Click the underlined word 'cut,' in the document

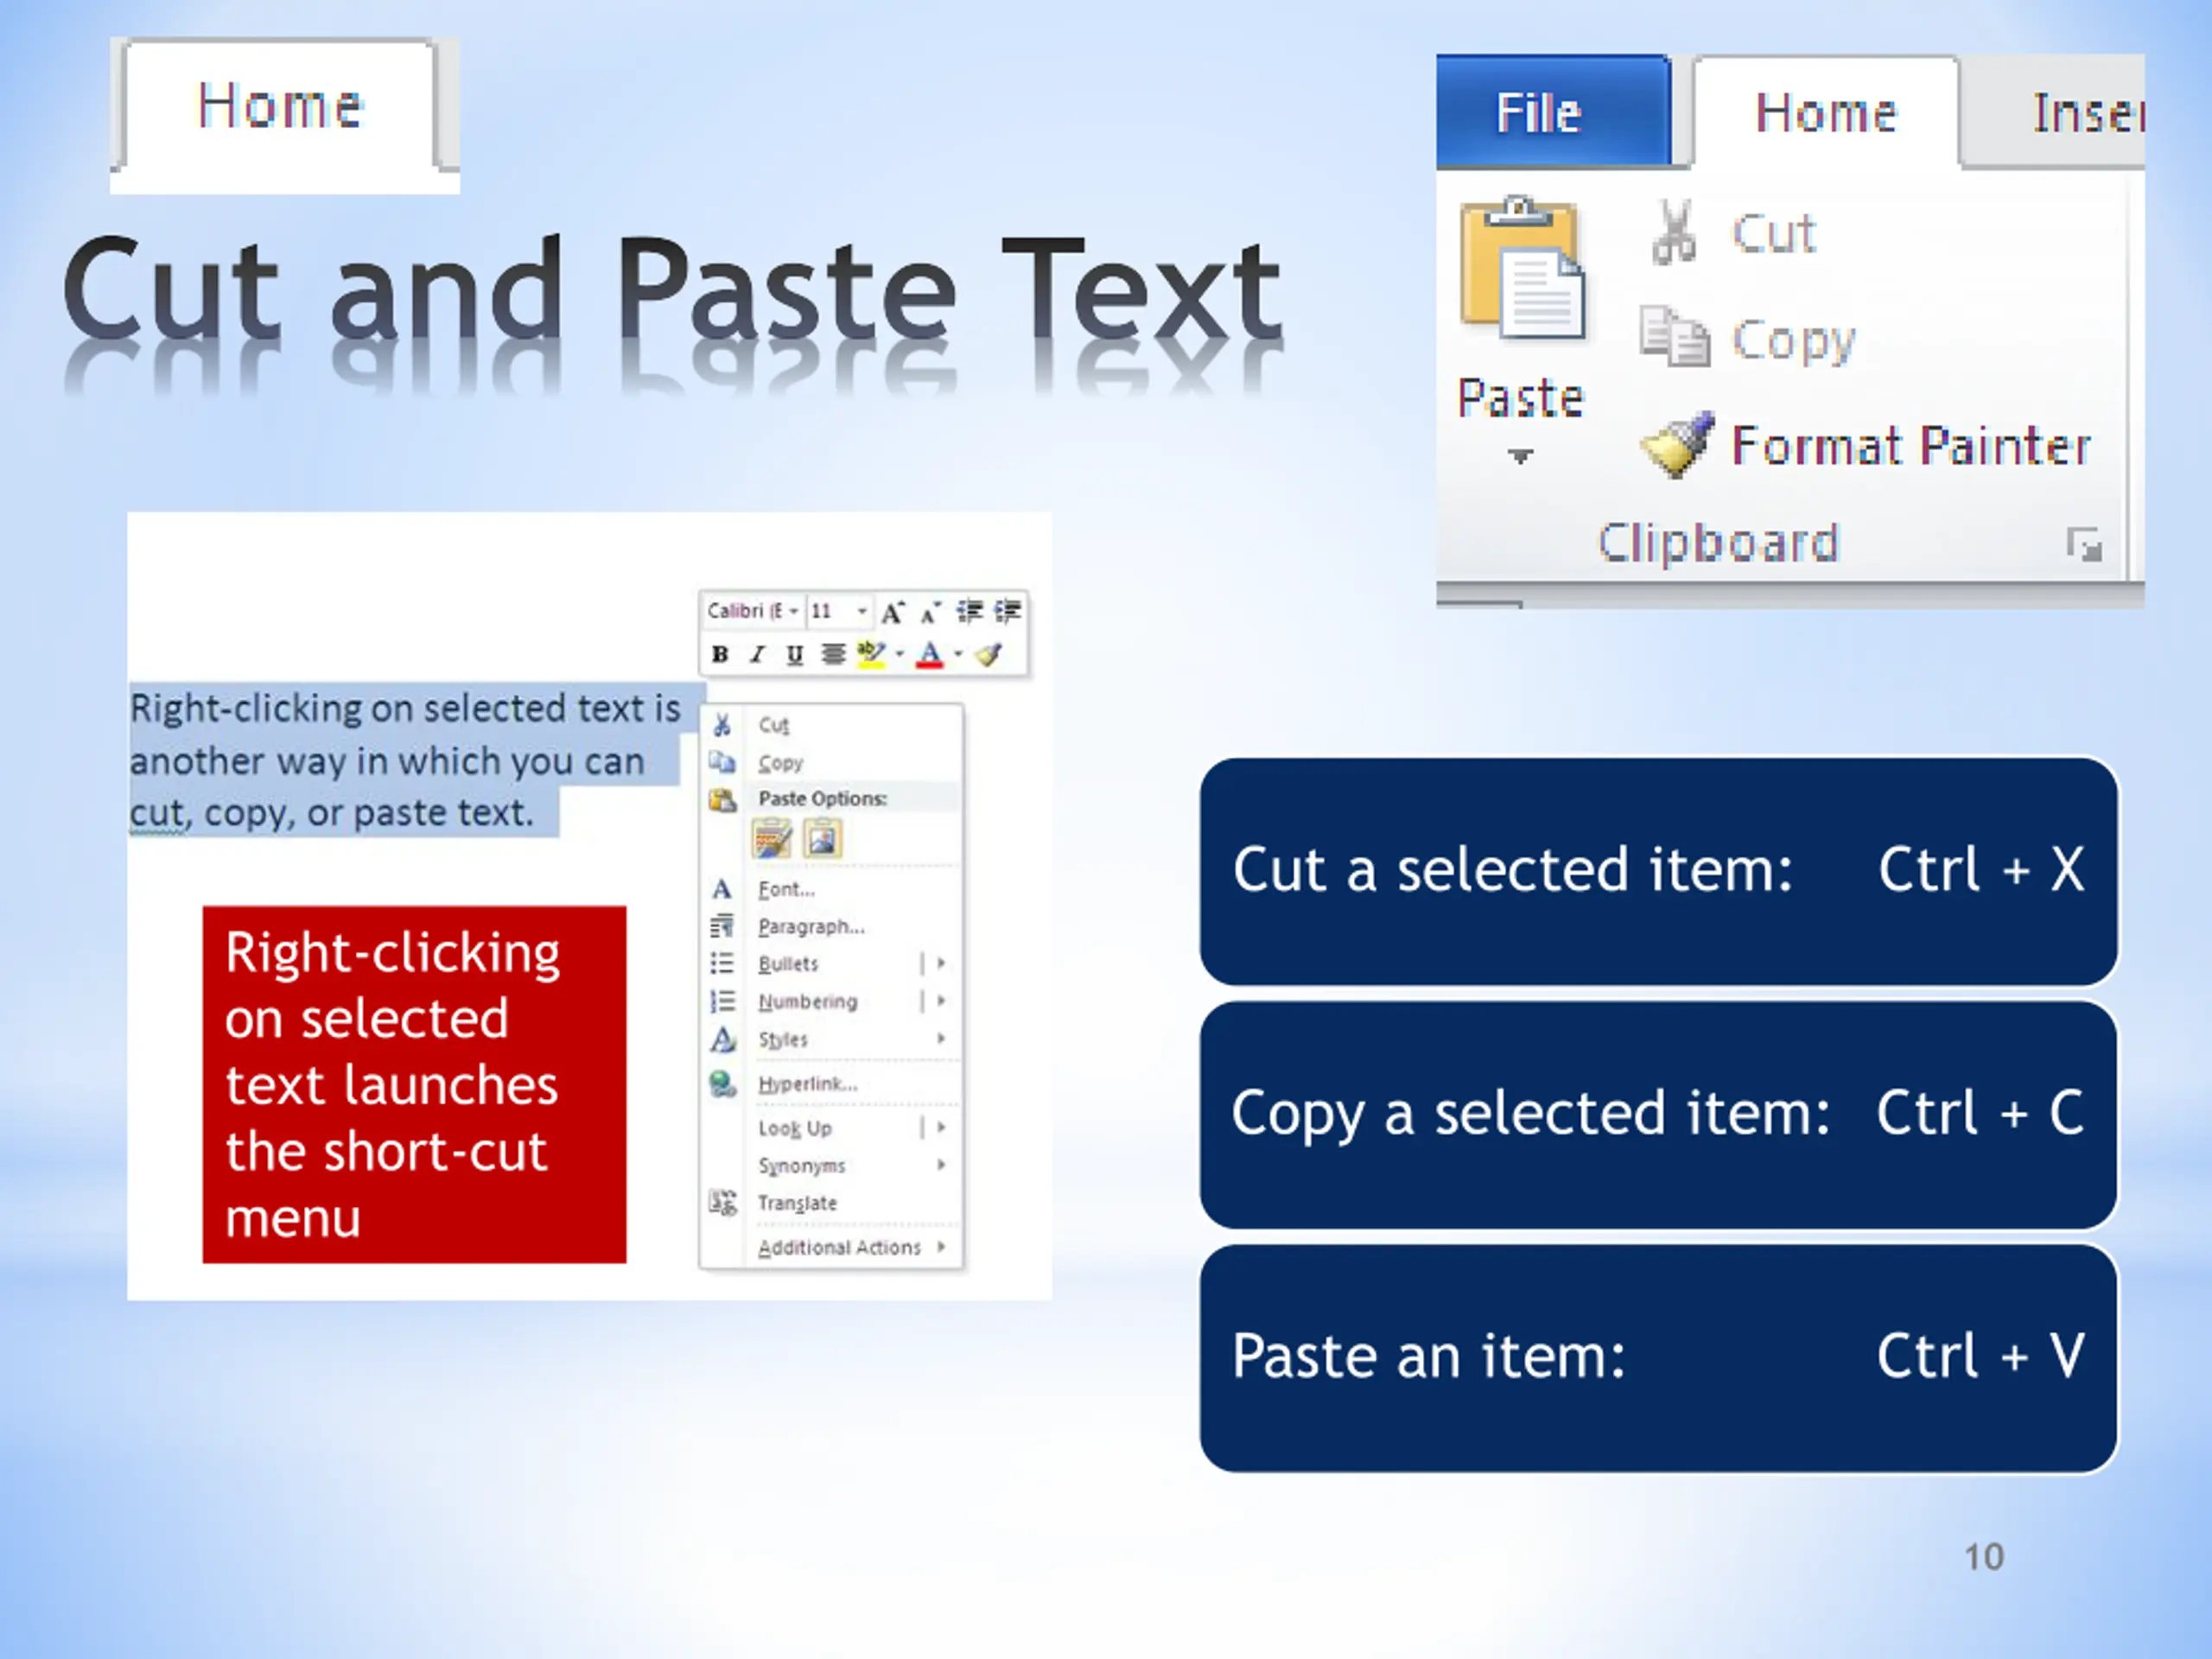tap(160, 813)
